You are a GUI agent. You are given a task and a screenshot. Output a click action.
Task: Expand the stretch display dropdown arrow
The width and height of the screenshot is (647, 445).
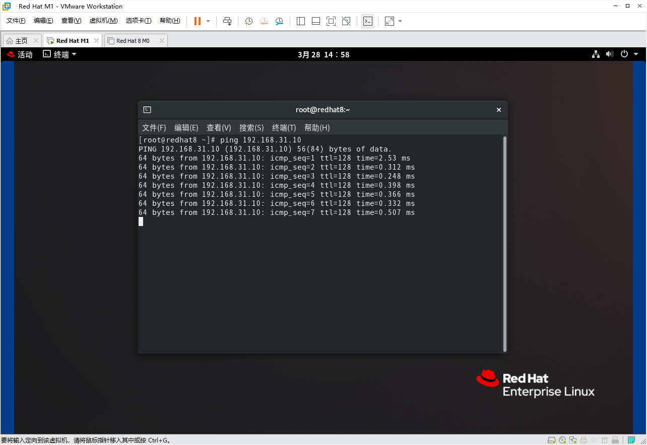point(400,21)
